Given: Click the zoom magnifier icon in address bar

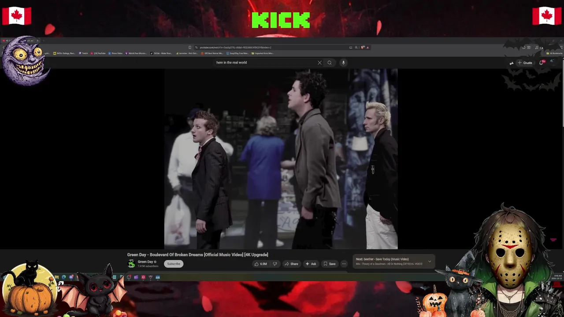Looking at the screenshot, I should pos(356,48).
